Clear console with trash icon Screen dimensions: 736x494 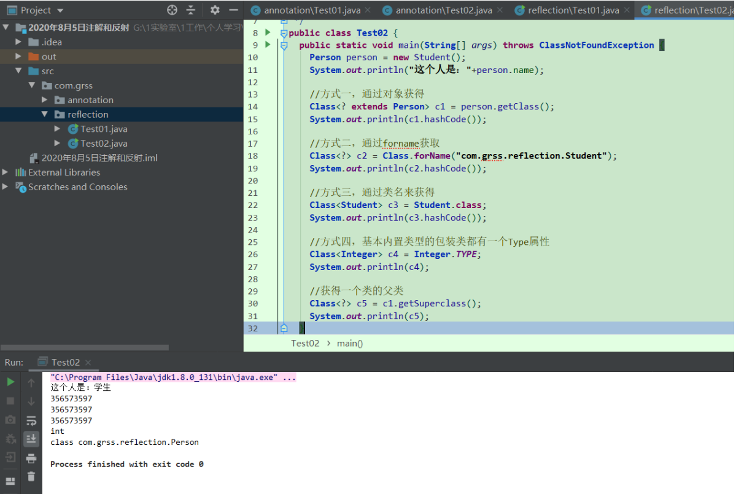pyautogui.click(x=31, y=477)
